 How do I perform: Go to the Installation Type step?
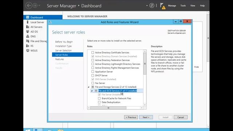63,46
